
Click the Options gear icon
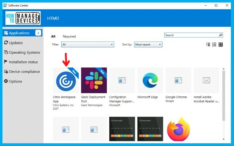coord(6,81)
